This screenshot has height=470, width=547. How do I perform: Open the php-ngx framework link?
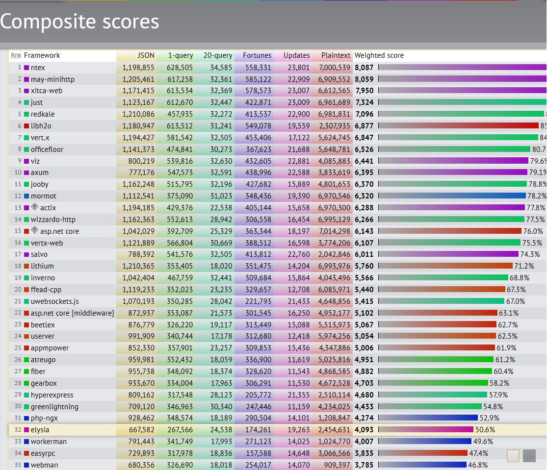[44, 418]
